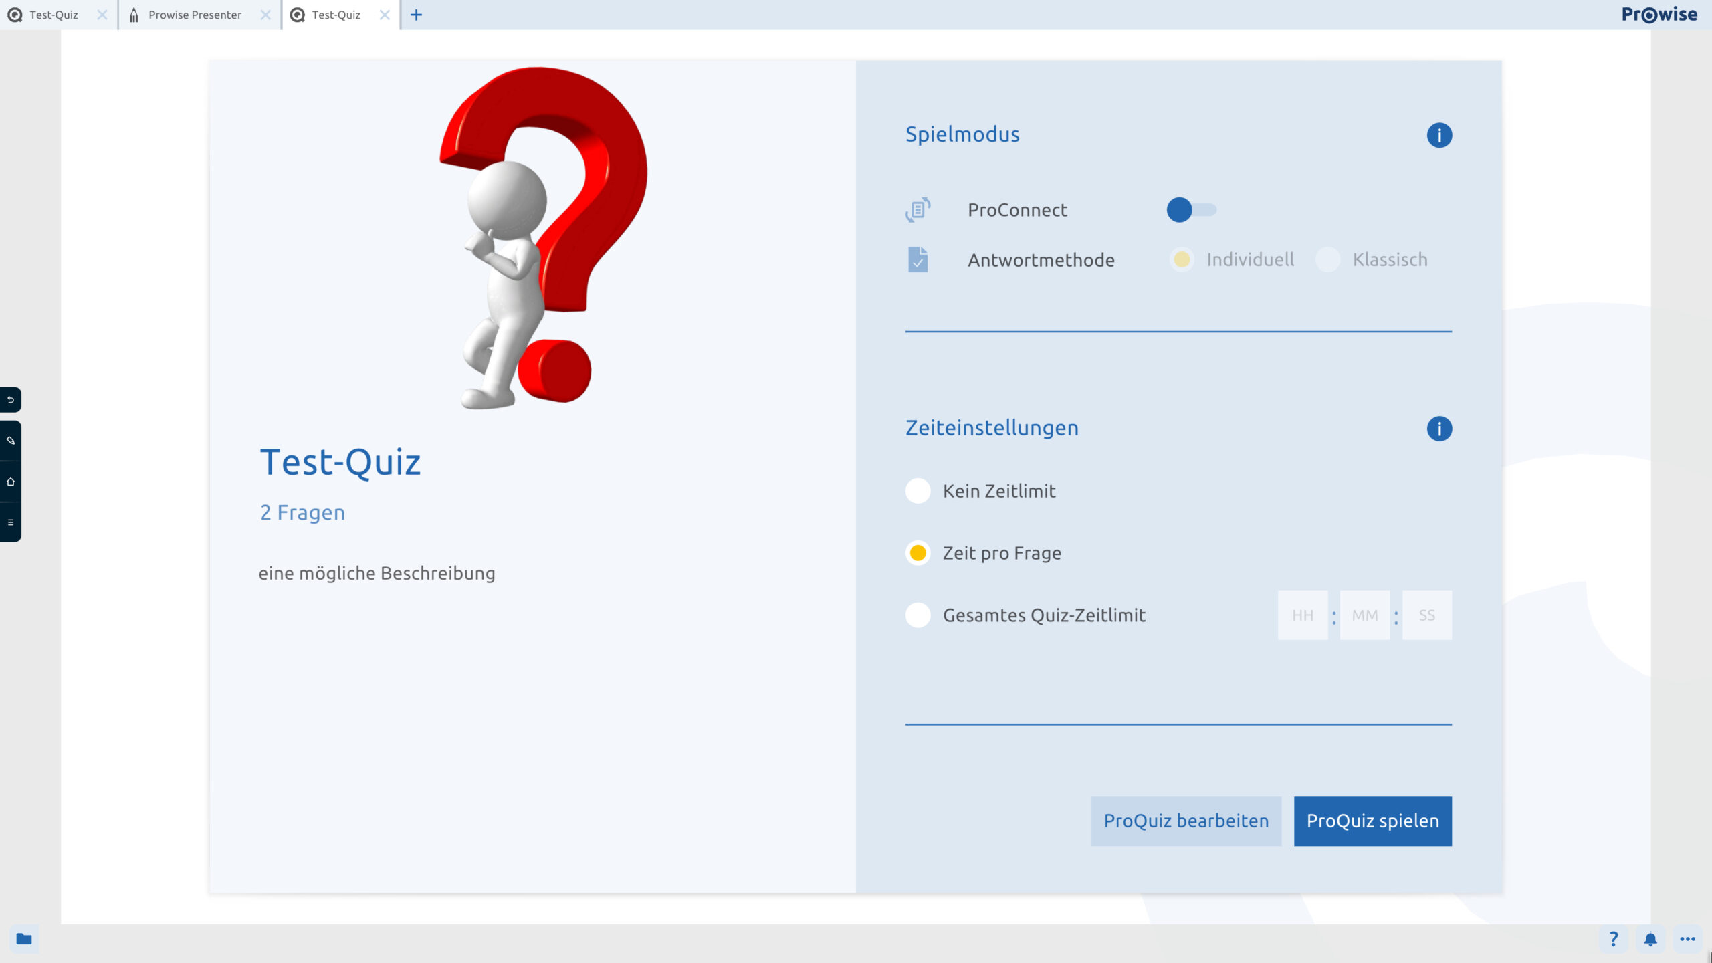Click the Zeiteinstellungen info icon
This screenshot has height=963, width=1712.
coord(1439,429)
